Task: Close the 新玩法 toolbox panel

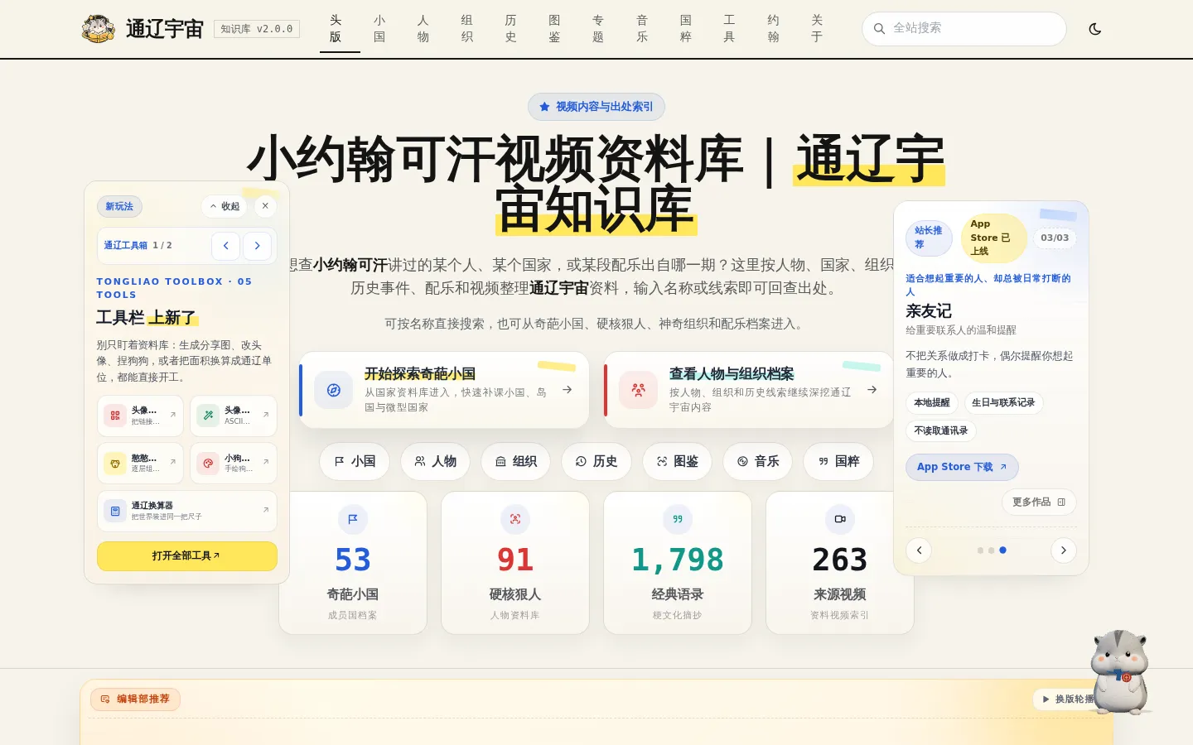Action: point(265,206)
